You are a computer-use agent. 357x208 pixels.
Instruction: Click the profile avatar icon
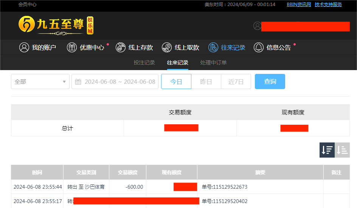(258, 26)
